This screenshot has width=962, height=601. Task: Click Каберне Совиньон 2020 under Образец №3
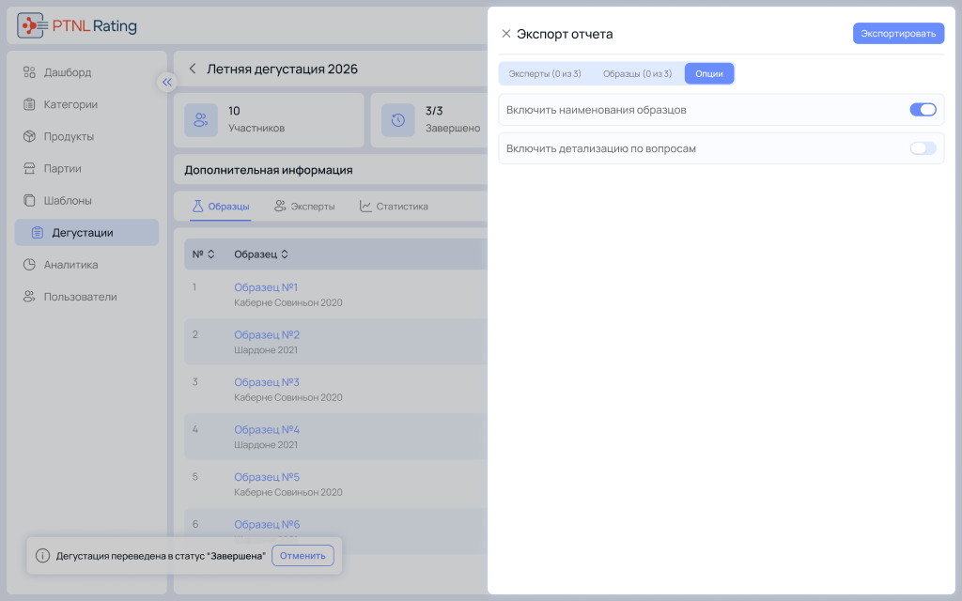(x=288, y=397)
